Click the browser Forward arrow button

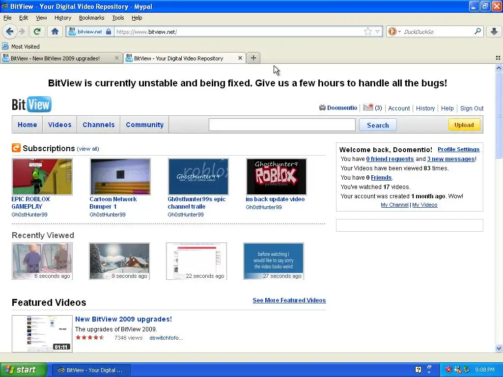[22, 31]
